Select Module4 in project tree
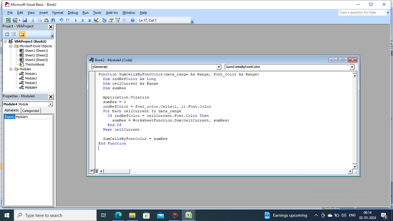Image resolution: width=393 pixels, height=221 pixels. (31, 87)
